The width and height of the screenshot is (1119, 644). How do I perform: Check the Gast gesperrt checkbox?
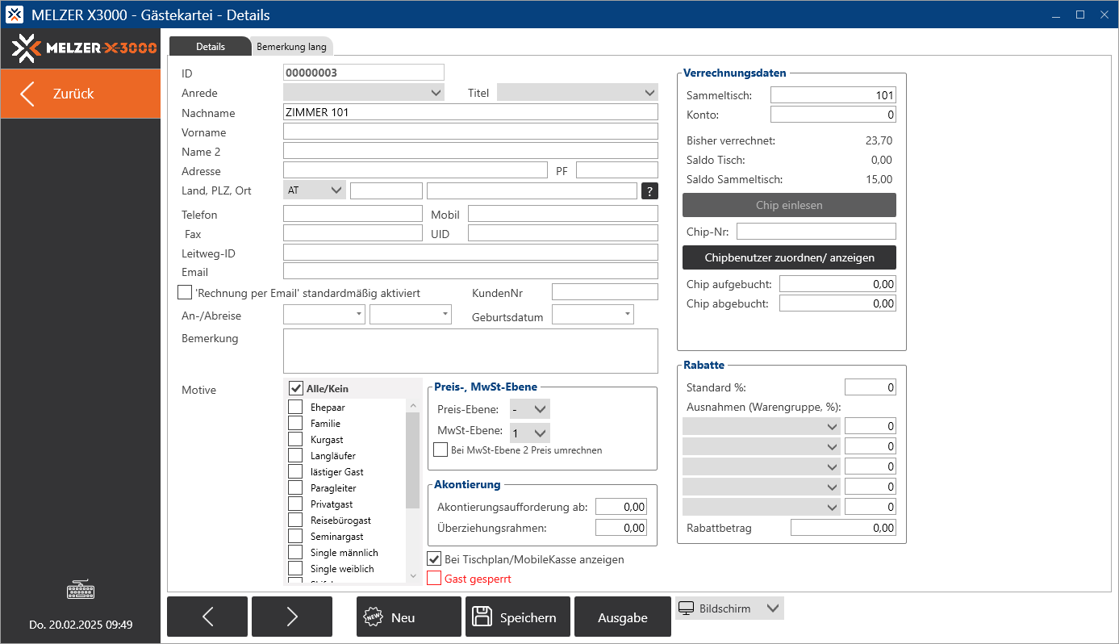click(x=434, y=579)
